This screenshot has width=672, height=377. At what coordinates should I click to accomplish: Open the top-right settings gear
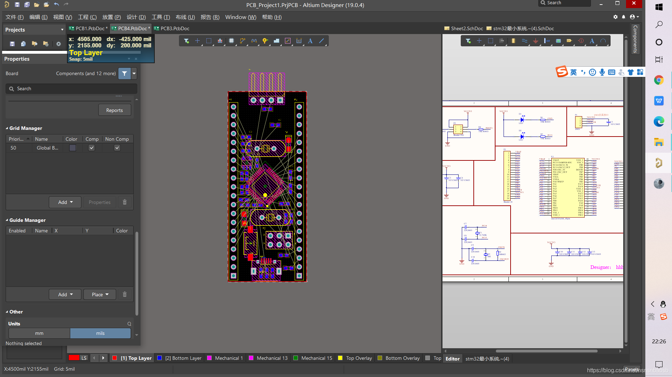(616, 17)
